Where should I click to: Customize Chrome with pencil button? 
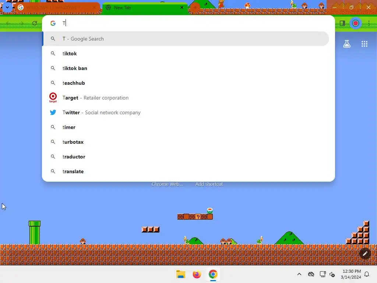click(x=365, y=254)
